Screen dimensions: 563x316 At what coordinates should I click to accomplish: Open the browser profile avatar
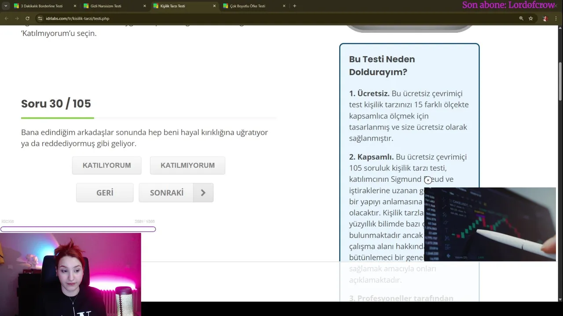click(545, 18)
